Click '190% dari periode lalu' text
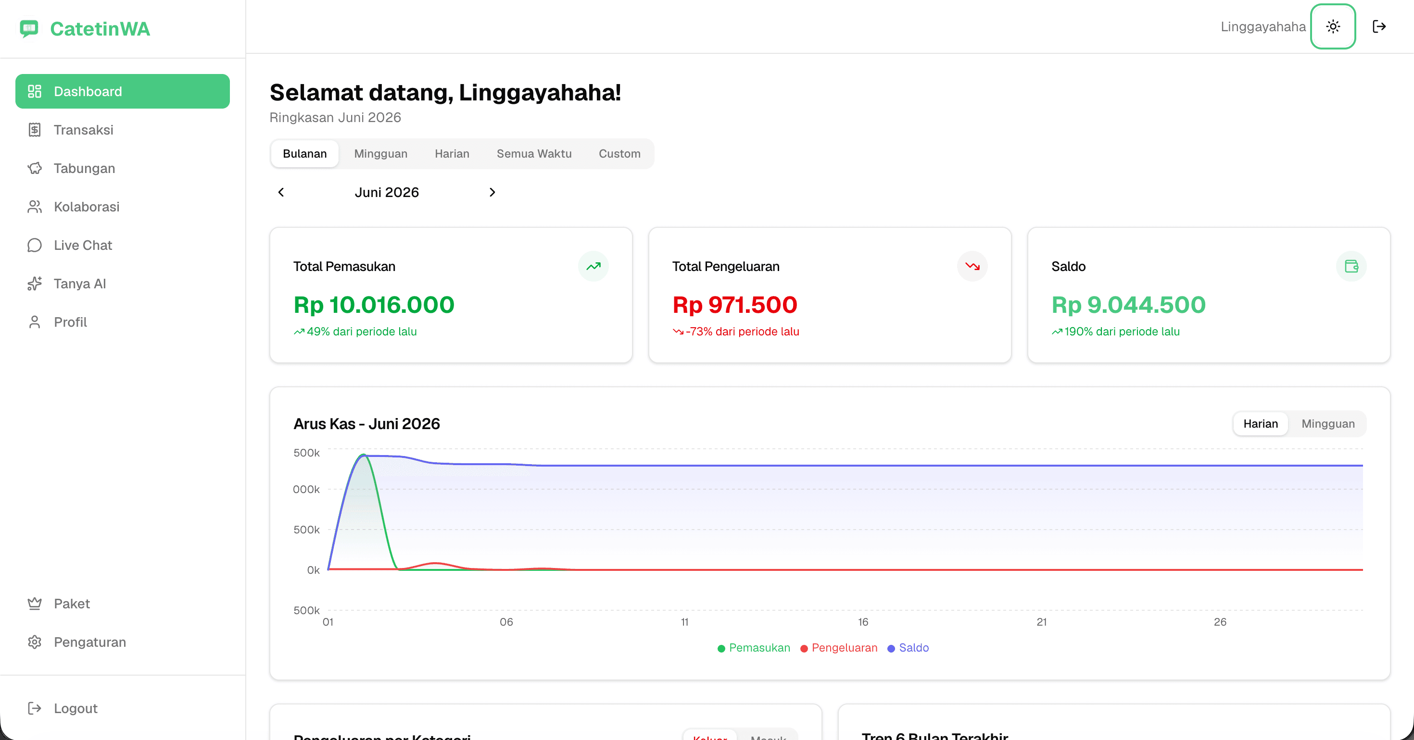The width and height of the screenshot is (1414, 740). tap(1122, 332)
